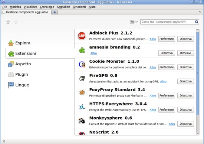Click the scrollbar down arrow of extensions list

[x=198, y=134]
